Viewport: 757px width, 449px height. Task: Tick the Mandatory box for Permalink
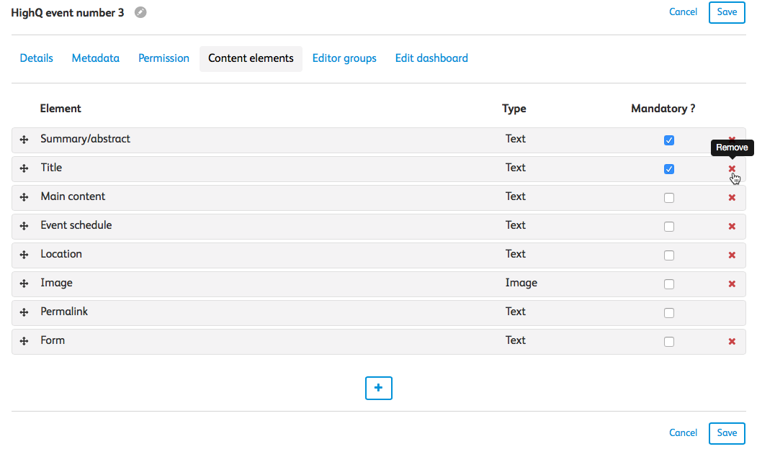pos(669,313)
